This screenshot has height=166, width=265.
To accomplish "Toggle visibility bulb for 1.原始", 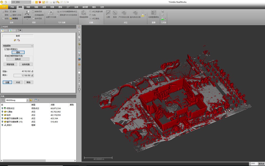I will [x=2, y=112].
